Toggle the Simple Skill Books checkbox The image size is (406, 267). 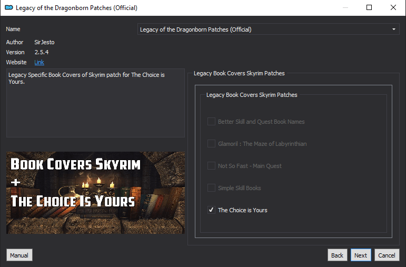point(211,188)
